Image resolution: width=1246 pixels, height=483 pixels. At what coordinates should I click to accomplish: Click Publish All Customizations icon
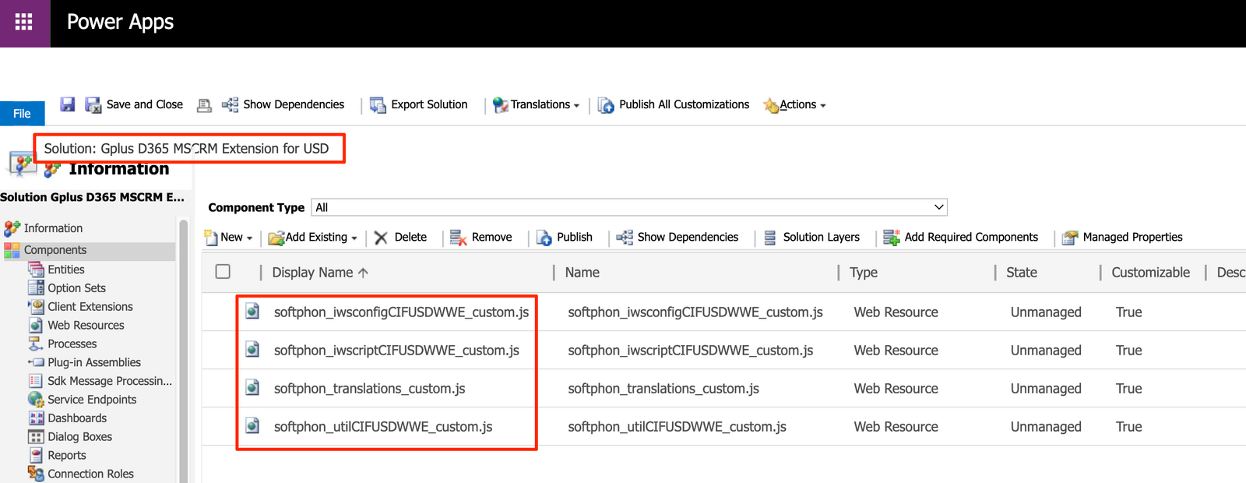tap(606, 105)
